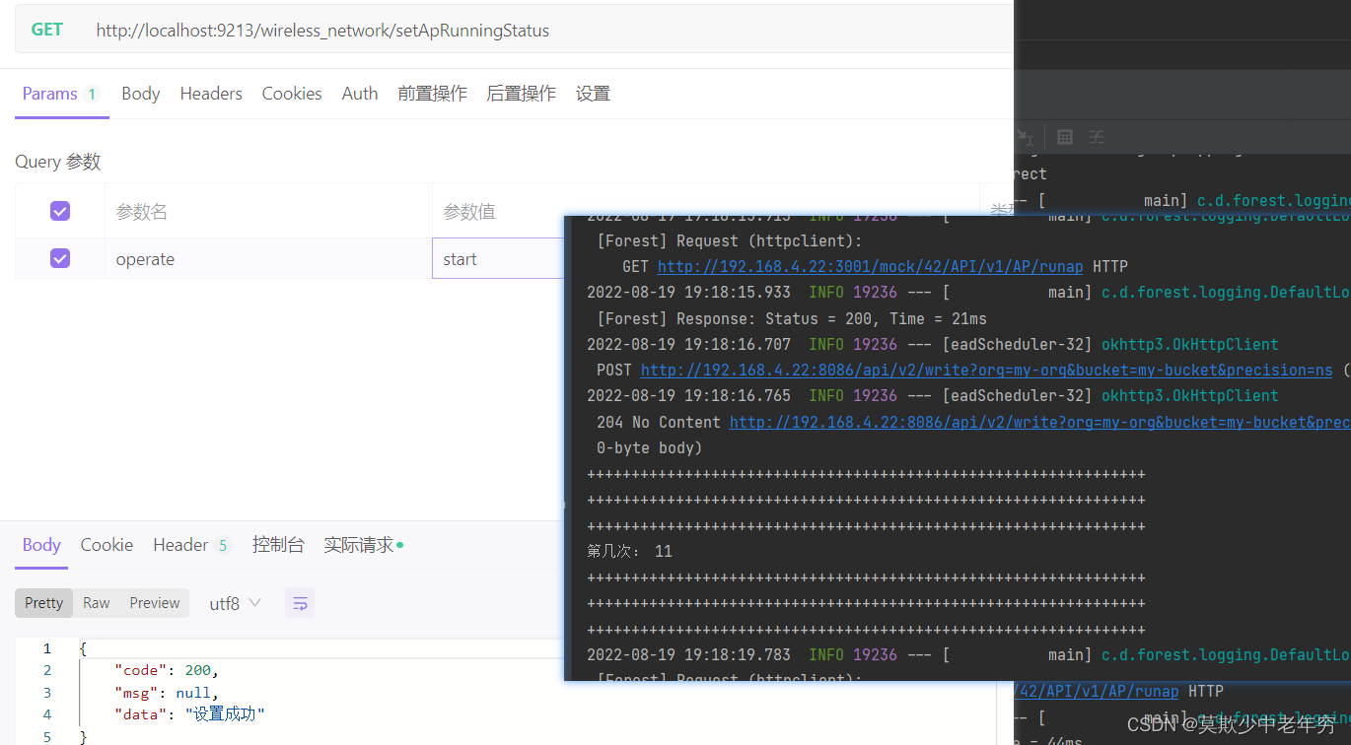Viewport: 1351px width, 745px height.
Task: Click the request URL input field
Action: pyautogui.click(x=552, y=31)
